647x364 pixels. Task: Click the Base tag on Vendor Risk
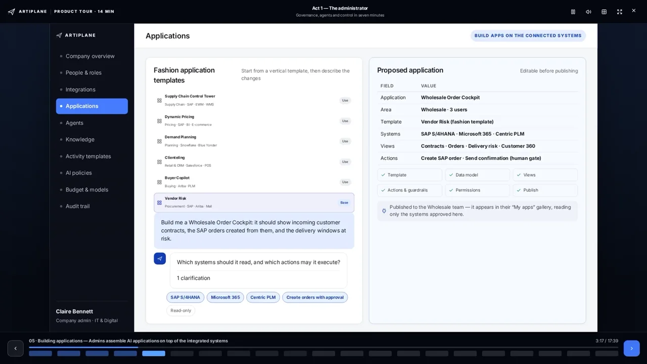tap(344, 203)
